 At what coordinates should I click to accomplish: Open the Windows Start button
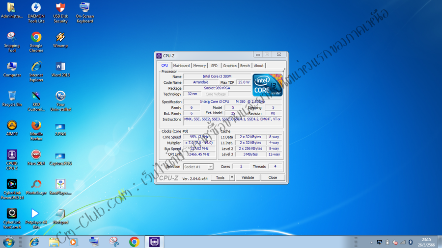[x=8, y=242]
